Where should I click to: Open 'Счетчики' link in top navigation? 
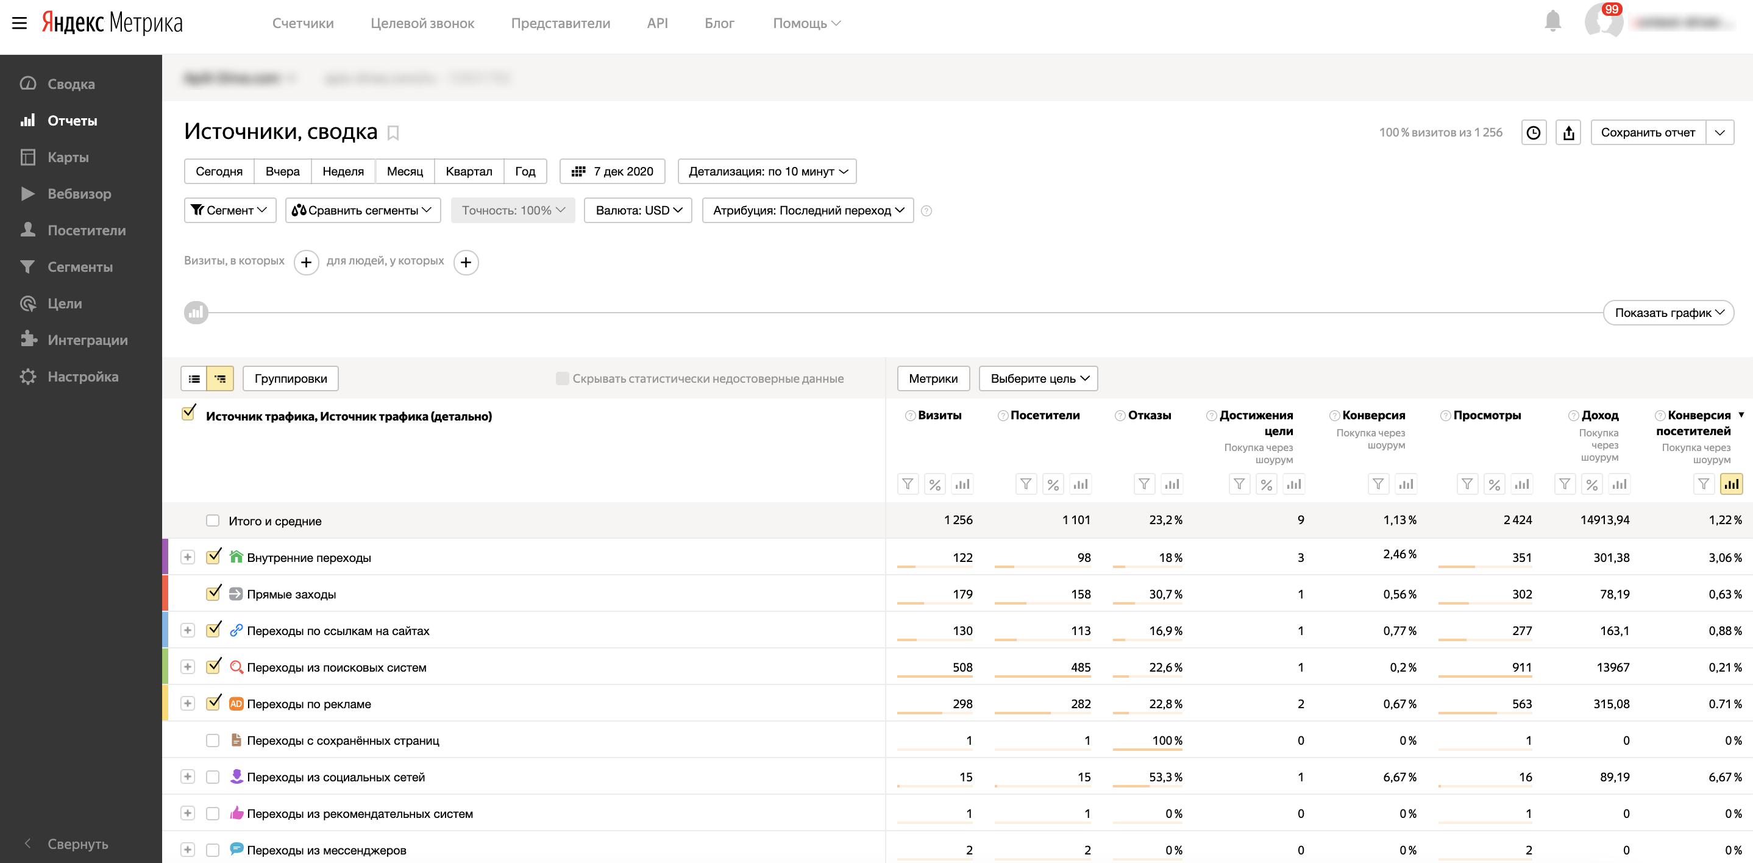click(x=303, y=23)
